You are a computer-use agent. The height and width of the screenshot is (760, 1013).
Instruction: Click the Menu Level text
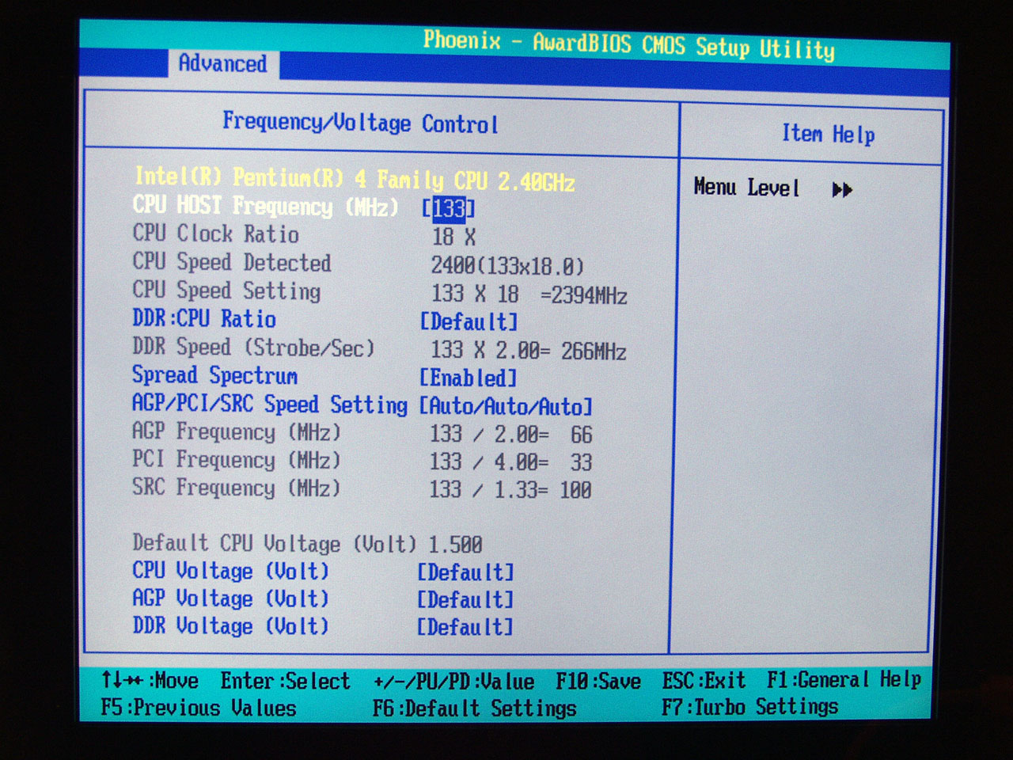coord(746,188)
